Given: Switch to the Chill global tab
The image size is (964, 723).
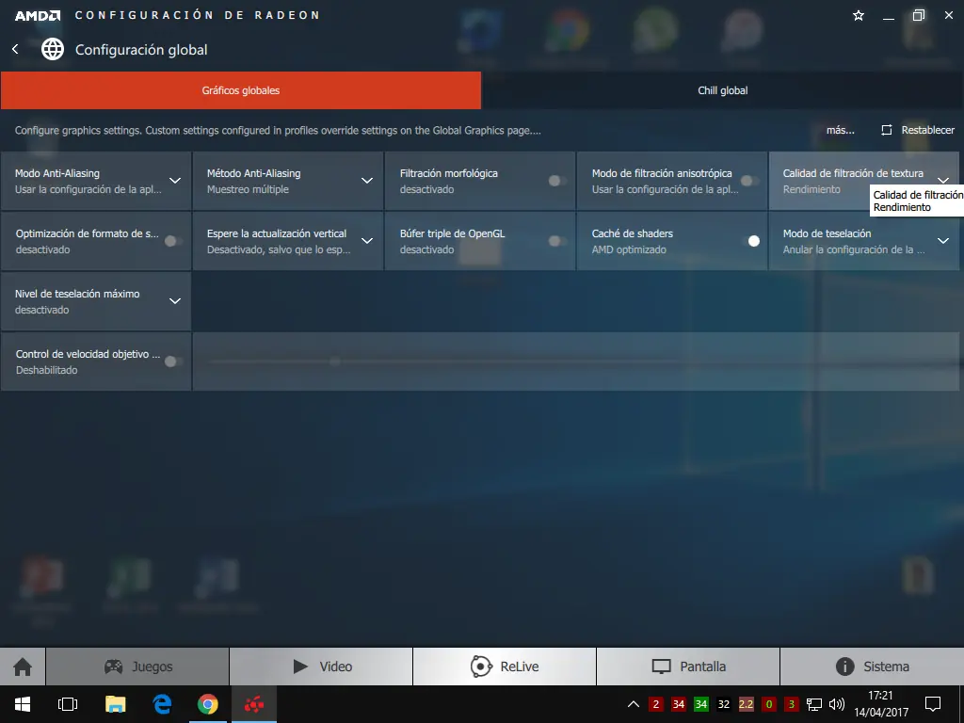Looking at the screenshot, I should 722,90.
